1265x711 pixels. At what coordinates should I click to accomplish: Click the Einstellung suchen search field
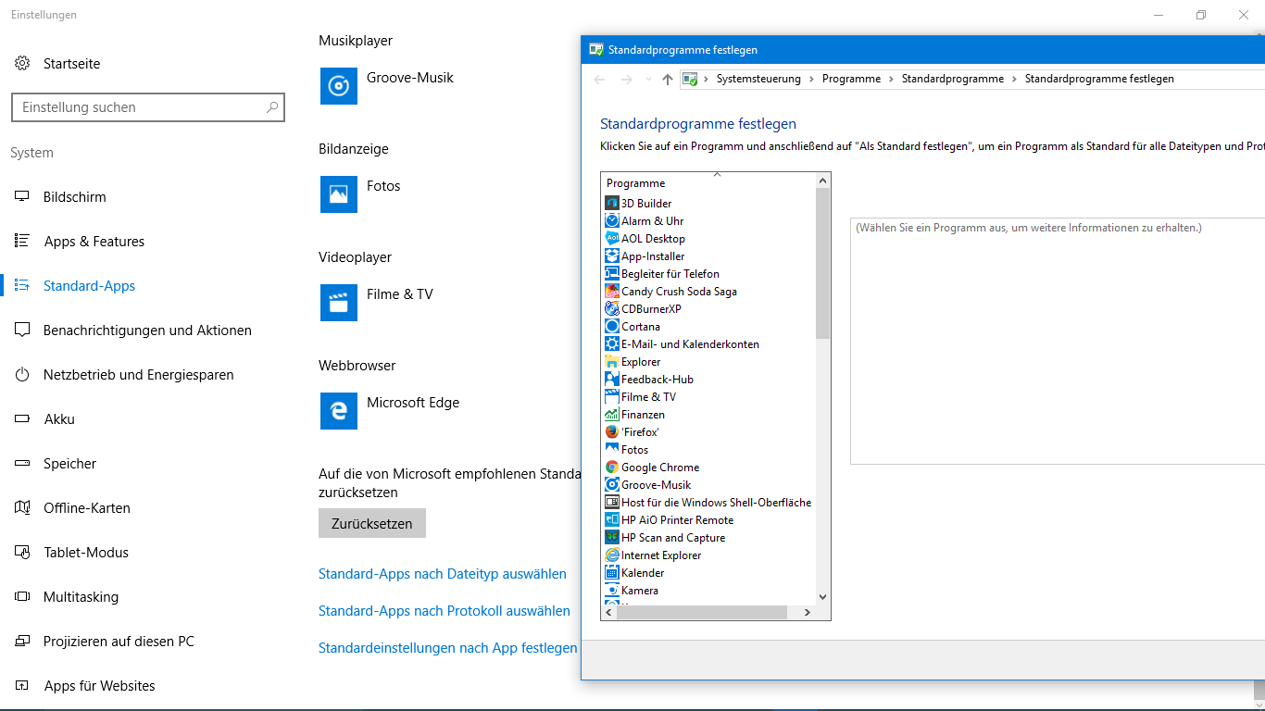(x=148, y=107)
